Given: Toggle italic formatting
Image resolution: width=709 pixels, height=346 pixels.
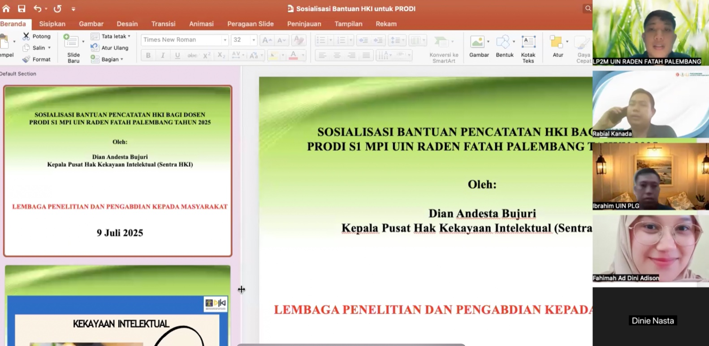Looking at the screenshot, I should point(163,55).
